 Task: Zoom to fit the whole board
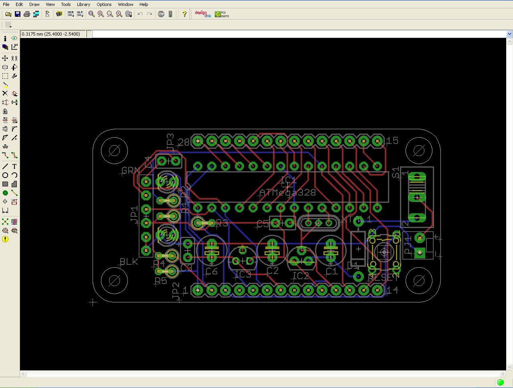[x=91, y=14]
